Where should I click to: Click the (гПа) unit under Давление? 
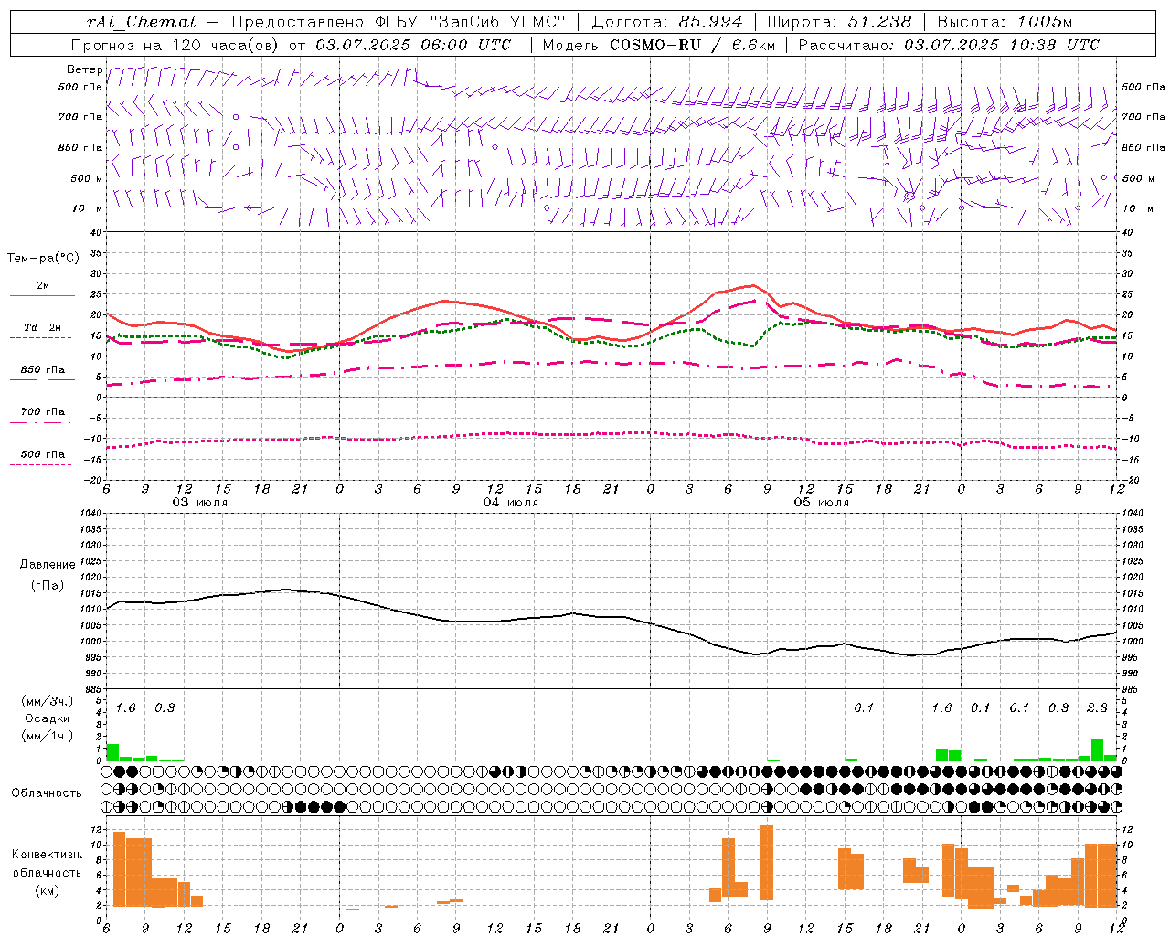[48, 585]
